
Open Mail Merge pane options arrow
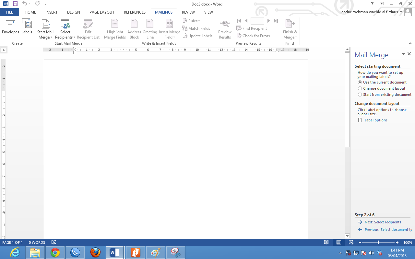pyautogui.click(x=403, y=54)
